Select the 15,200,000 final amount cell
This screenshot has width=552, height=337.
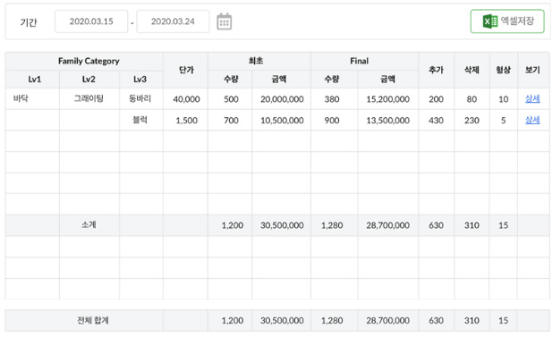pos(388,99)
